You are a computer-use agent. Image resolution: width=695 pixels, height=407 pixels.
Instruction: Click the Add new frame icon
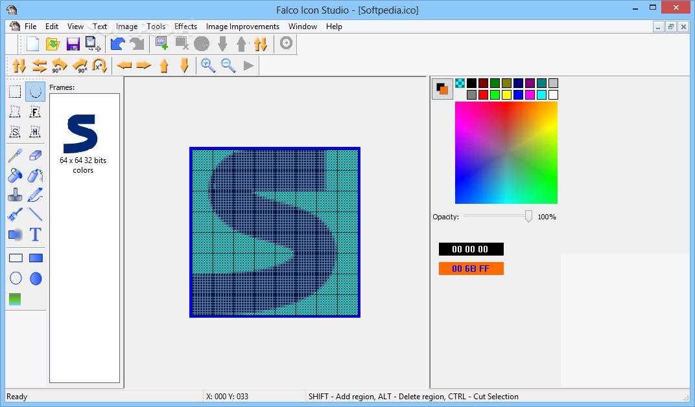[x=161, y=43]
